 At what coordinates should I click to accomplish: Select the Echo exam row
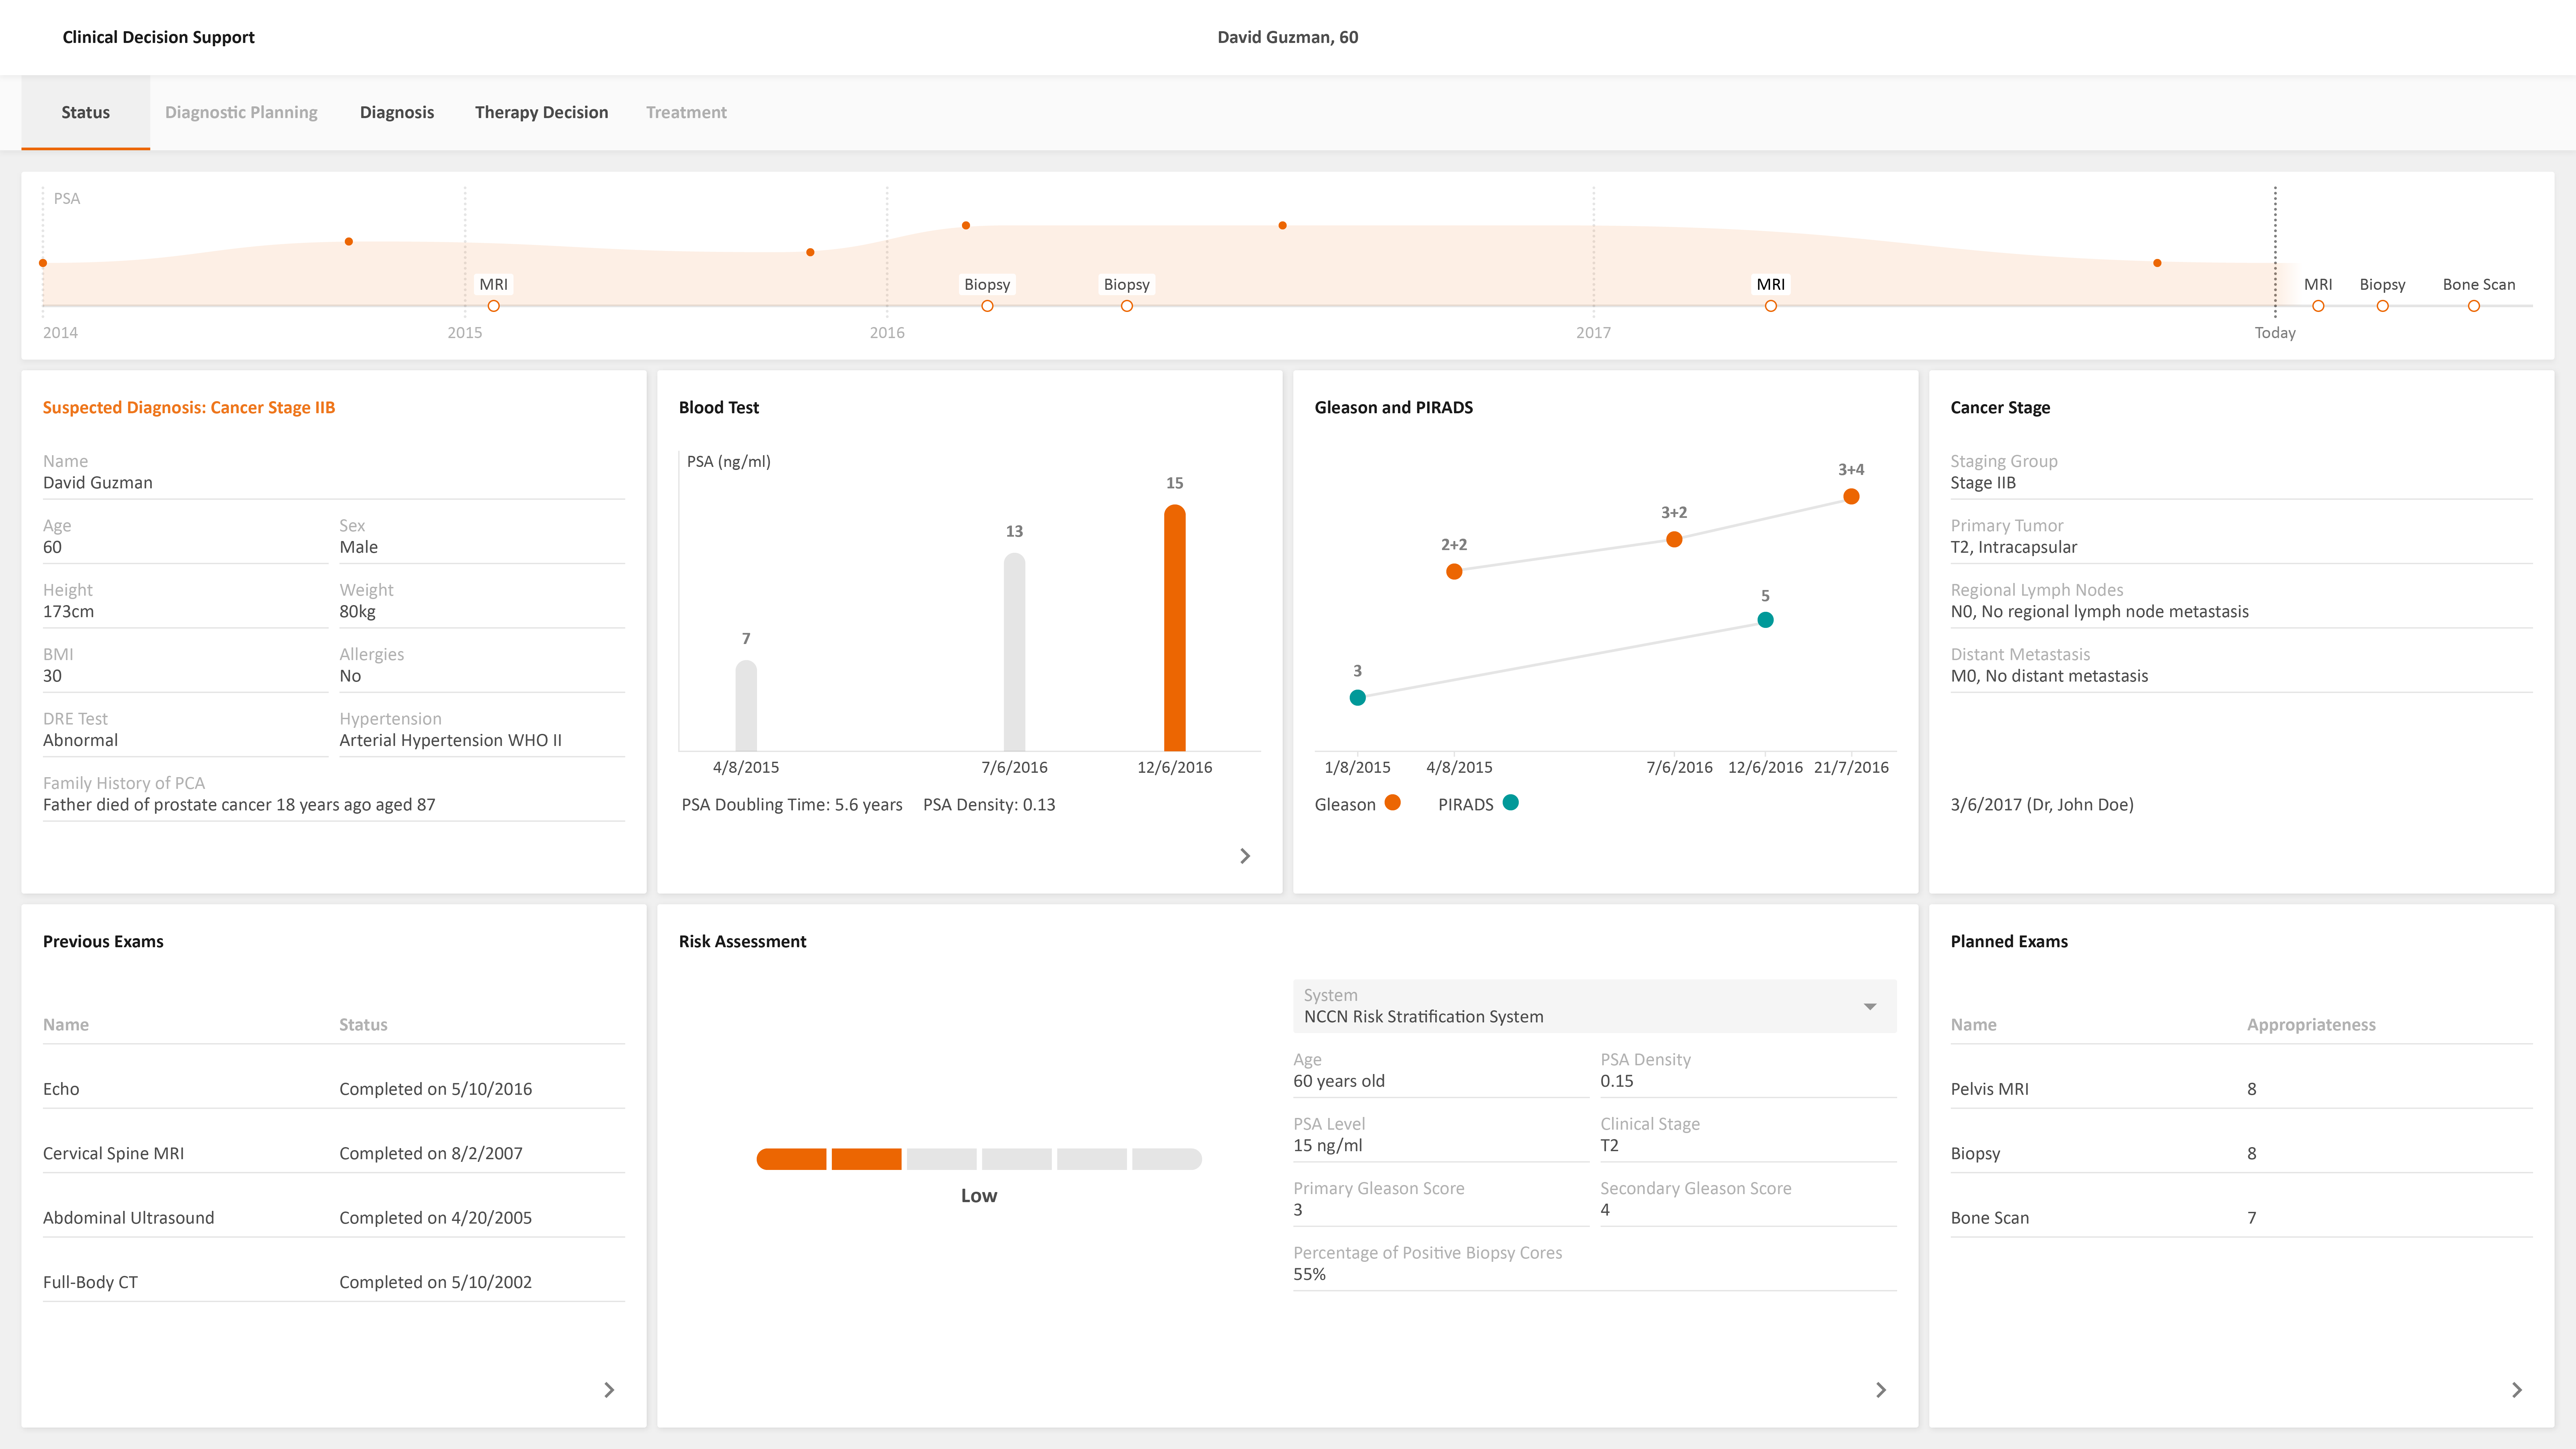coord(334,1089)
